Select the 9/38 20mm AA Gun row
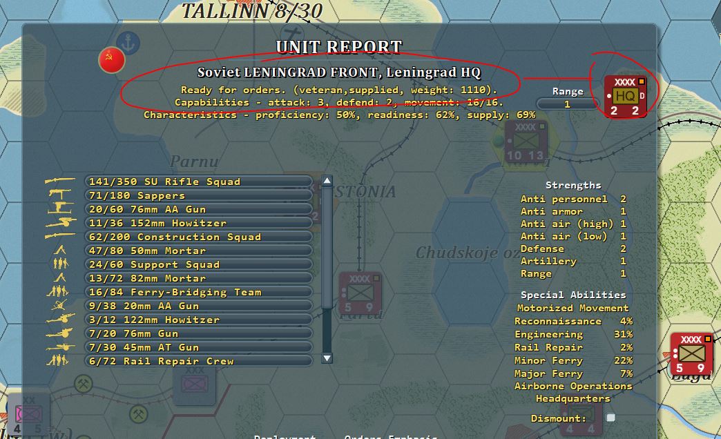Screen dimensions: 721x439 199,306
